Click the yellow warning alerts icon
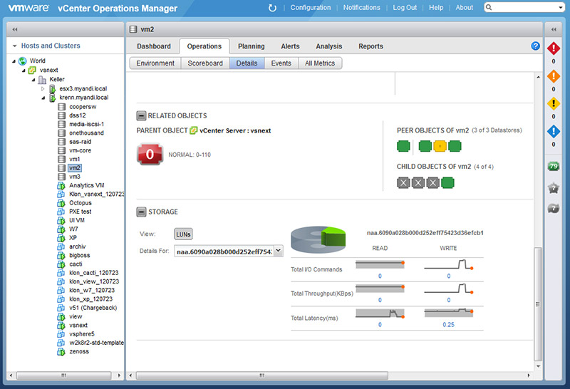This screenshot has width=570, height=389. [x=554, y=103]
